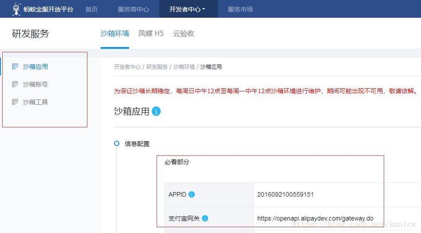Screen dimensions: 421x233
Task: Open the 服务市场 navigation item
Action: [x=240, y=9]
